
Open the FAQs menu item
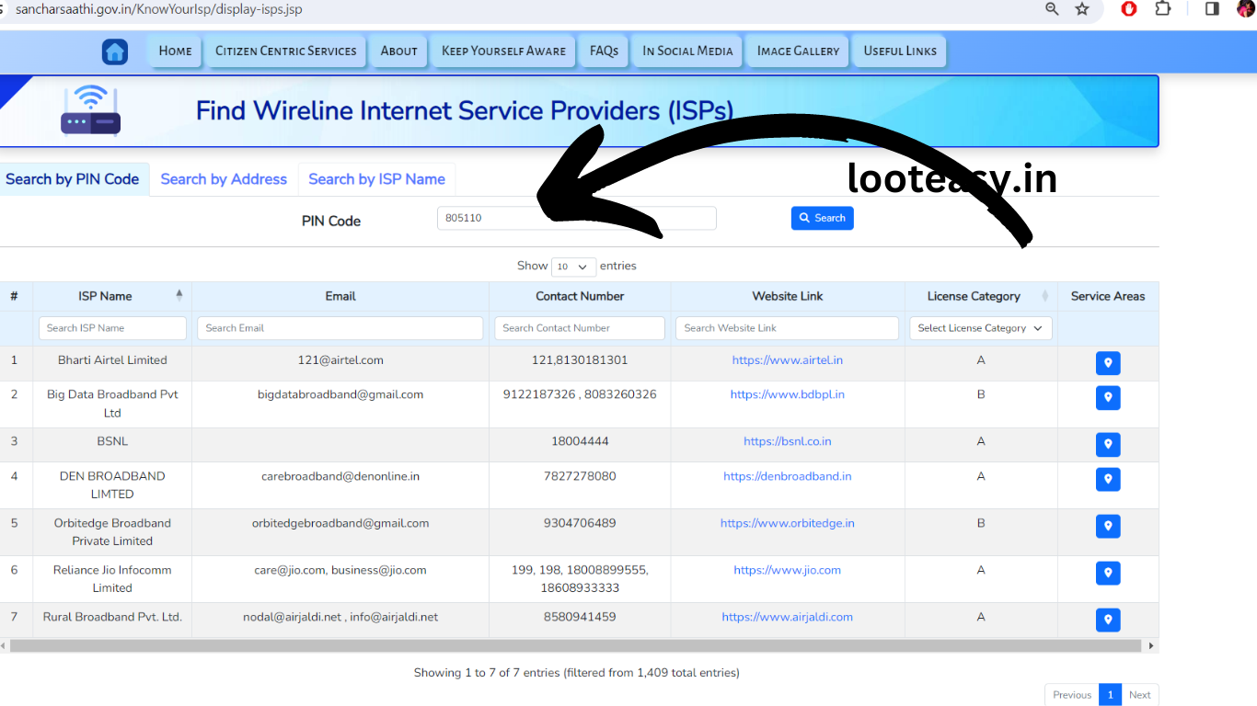(x=604, y=51)
